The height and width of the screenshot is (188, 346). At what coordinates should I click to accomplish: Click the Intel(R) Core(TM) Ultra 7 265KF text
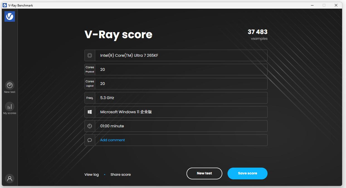[129, 55]
